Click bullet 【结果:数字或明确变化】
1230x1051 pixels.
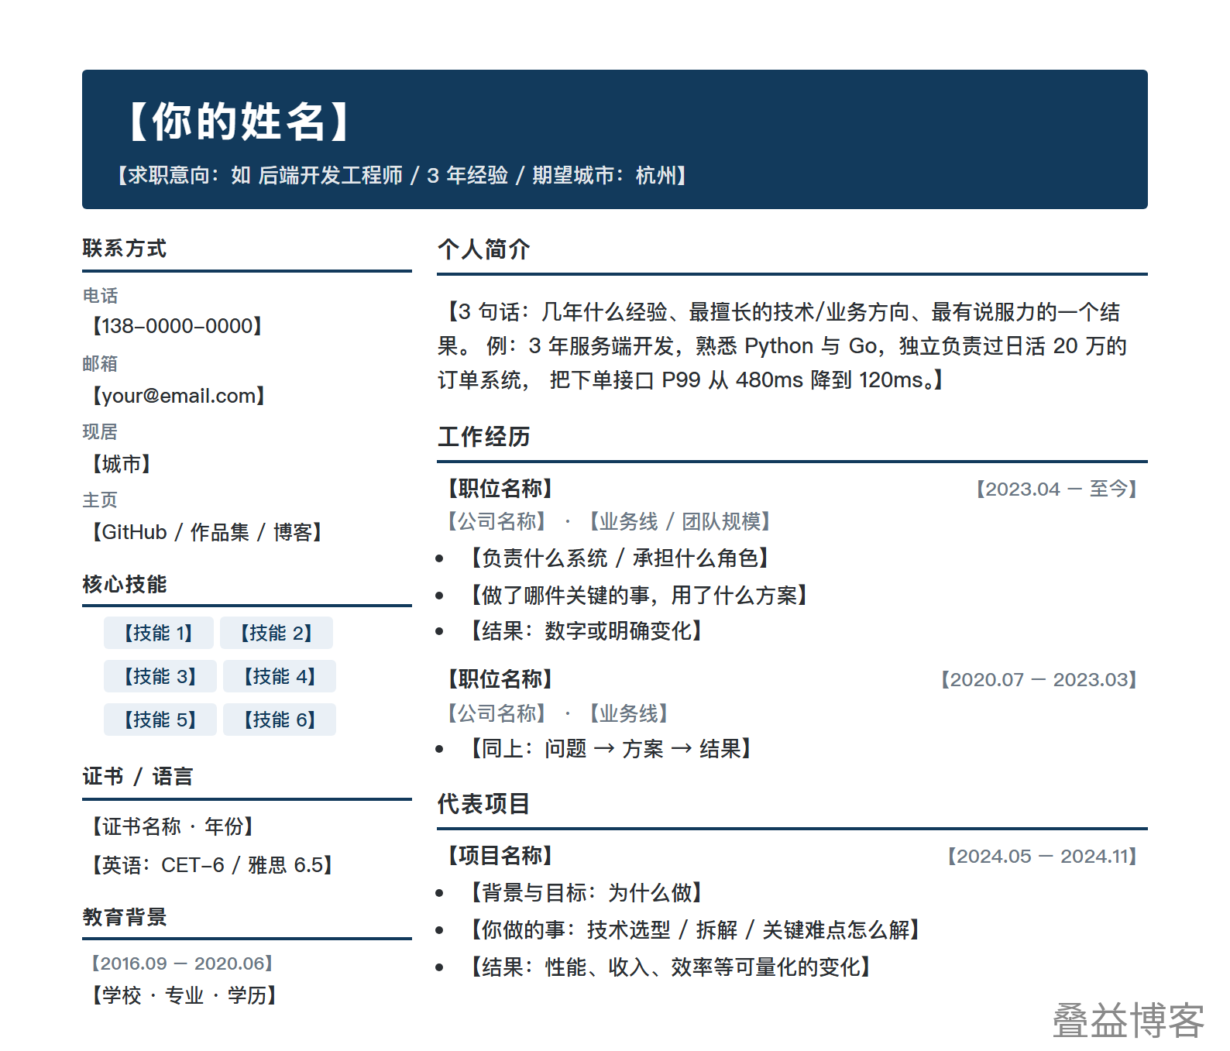[x=587, y=631]
